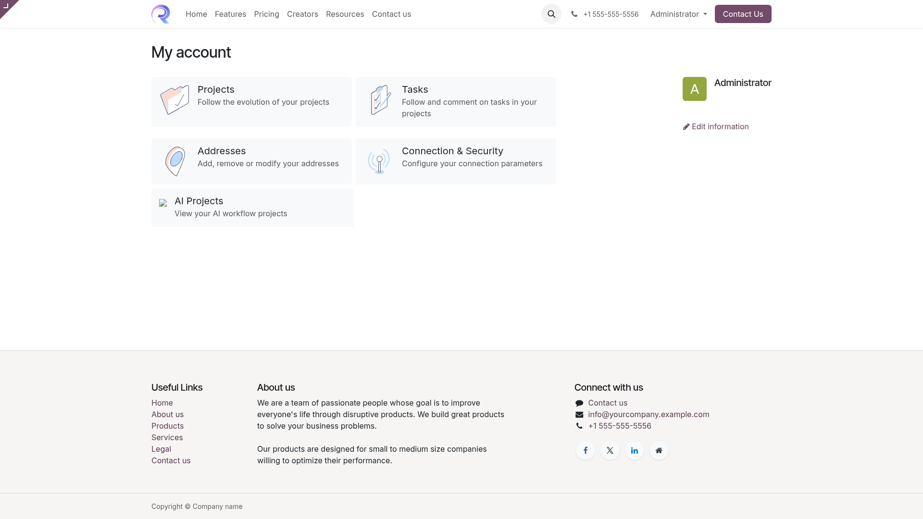The image size is (923, 519).
Task: Click the Connect with us heading
Action: 609,387
